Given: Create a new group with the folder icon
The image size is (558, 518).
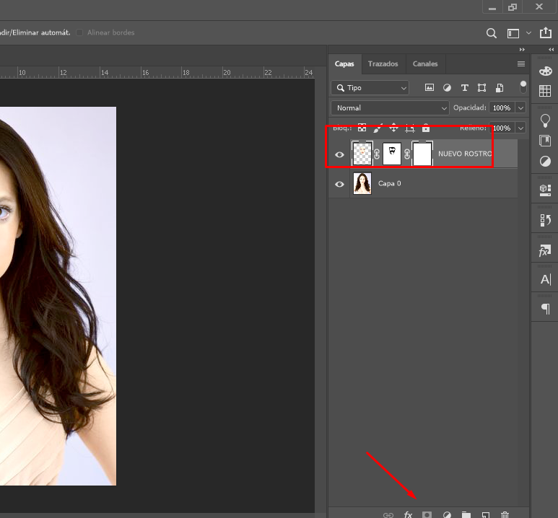Looking at the screenshot, I should tap(466, 514).
